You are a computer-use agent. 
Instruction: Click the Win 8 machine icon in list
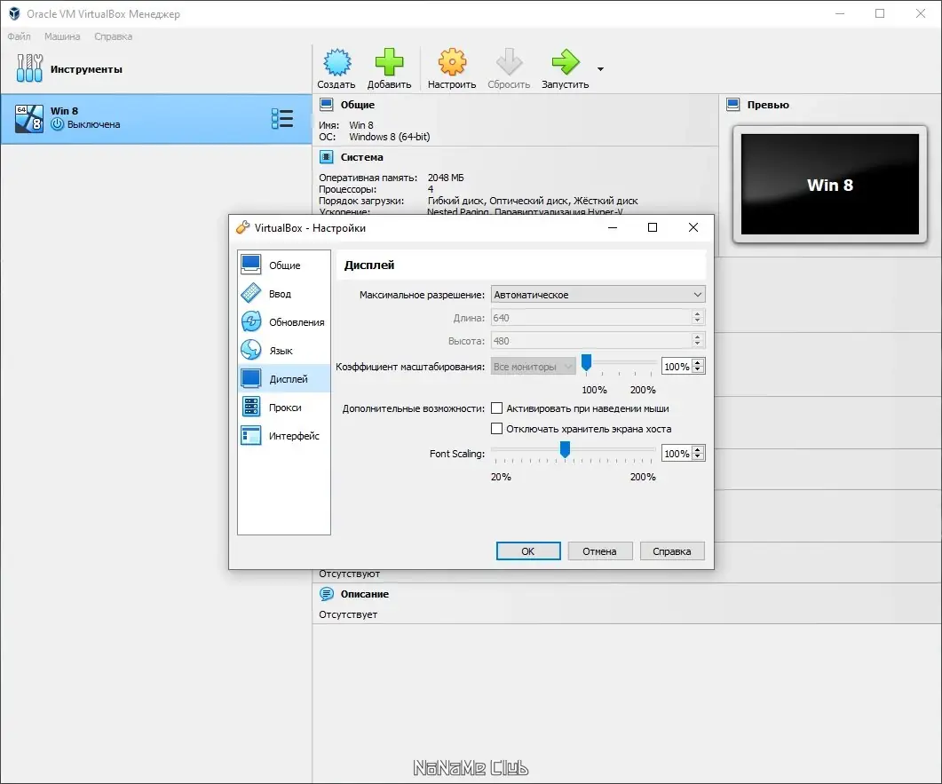(x=28, y=118)
